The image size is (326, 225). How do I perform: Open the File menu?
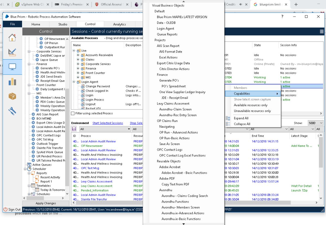pos(13,24)
